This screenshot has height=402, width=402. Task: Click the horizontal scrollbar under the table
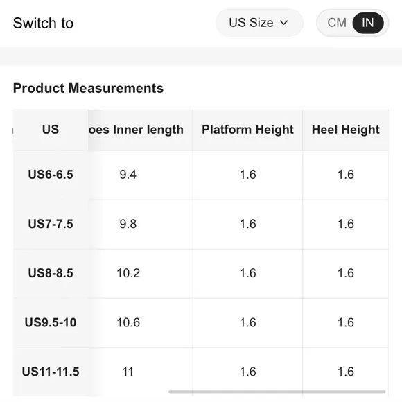(277, 392)
